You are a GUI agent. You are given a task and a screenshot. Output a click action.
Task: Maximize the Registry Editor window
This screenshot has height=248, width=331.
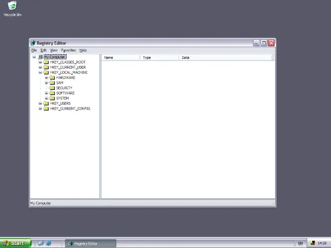click(x=264, y=43)
